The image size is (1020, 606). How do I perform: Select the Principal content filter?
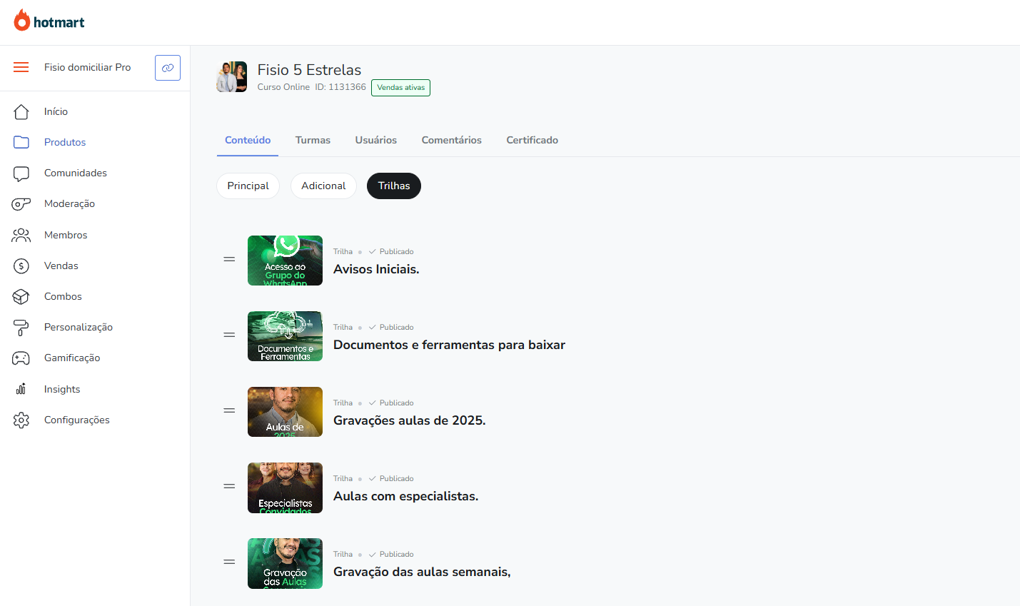tap(248, 186)
